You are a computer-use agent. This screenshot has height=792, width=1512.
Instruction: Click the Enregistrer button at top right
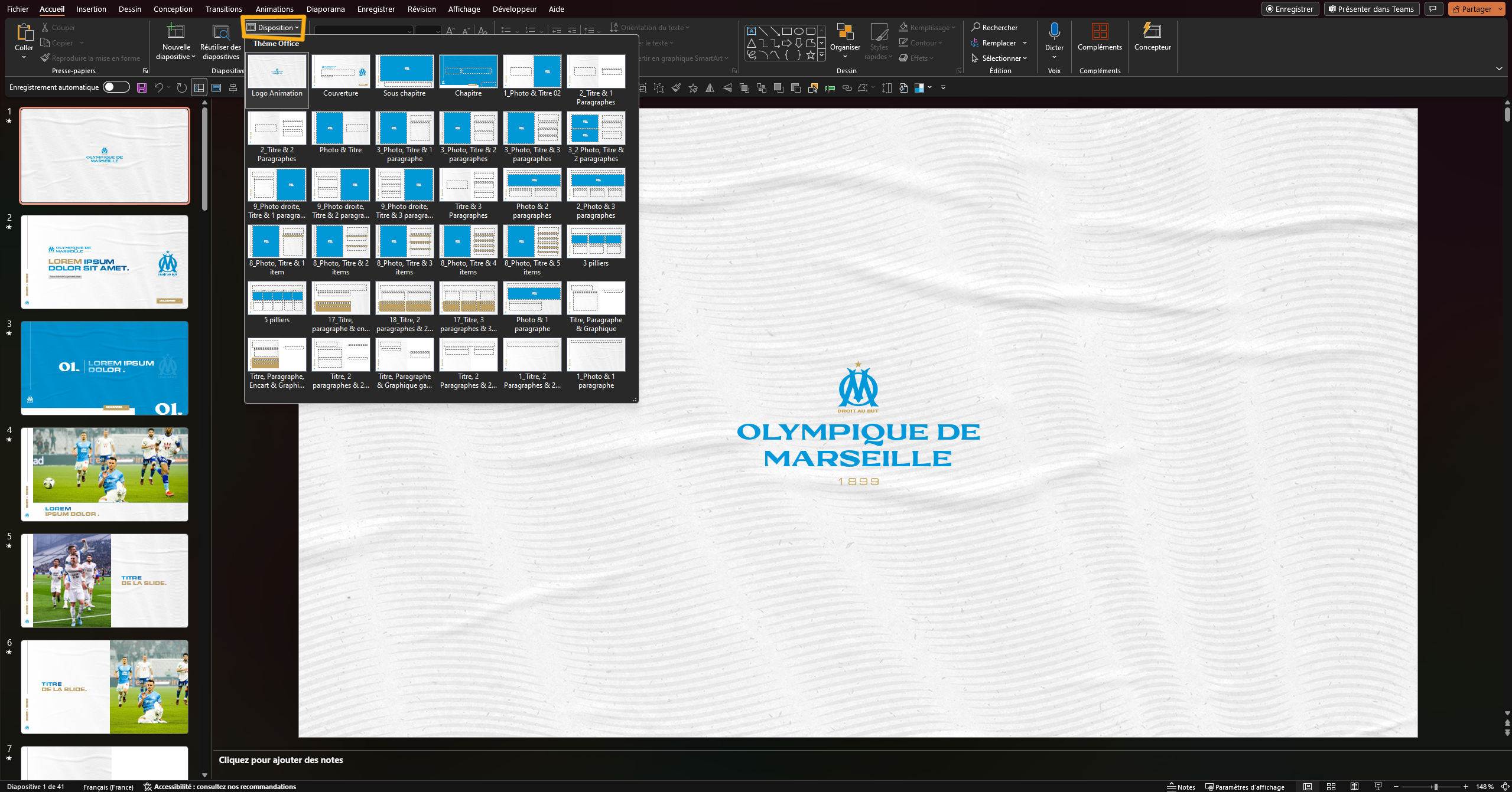click(1290, 9)
